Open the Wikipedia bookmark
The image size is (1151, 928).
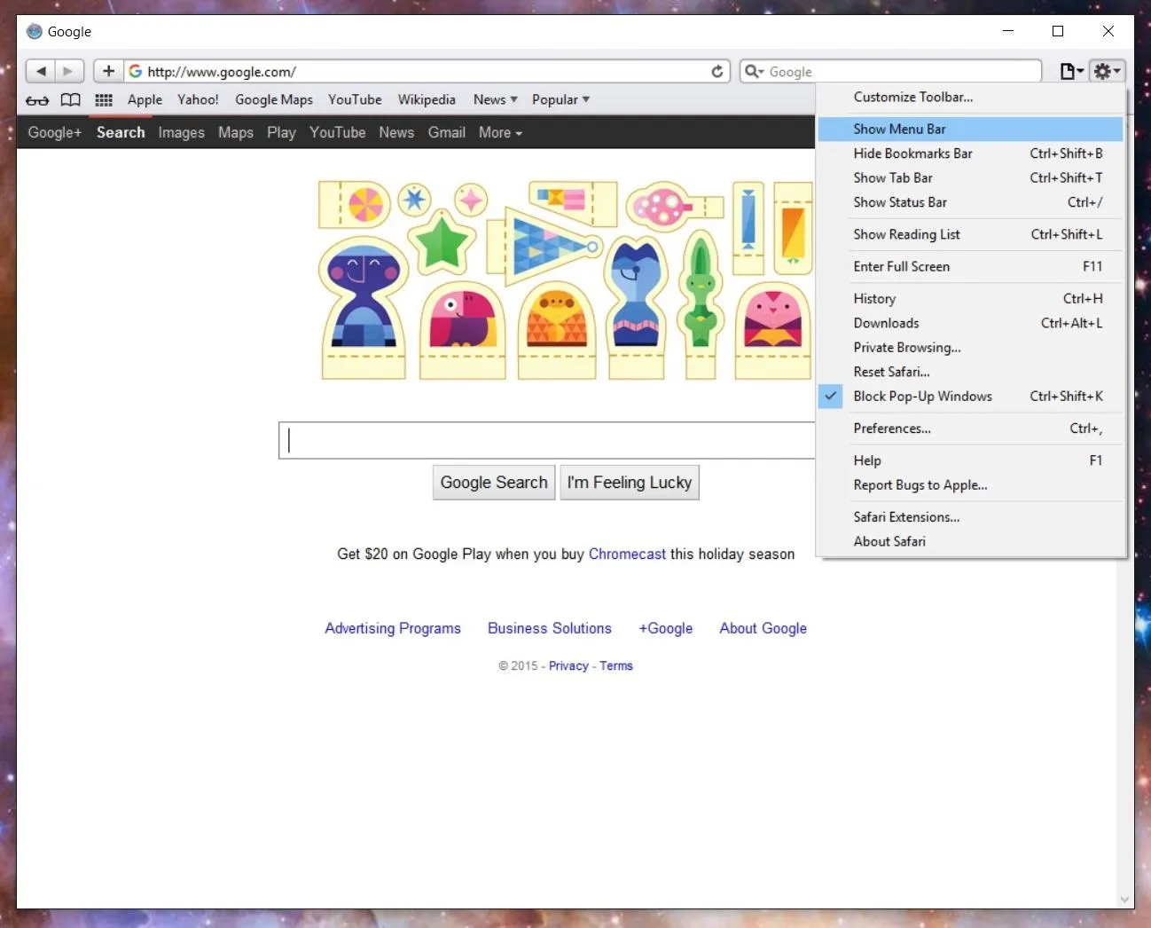(x=427, y=99)
